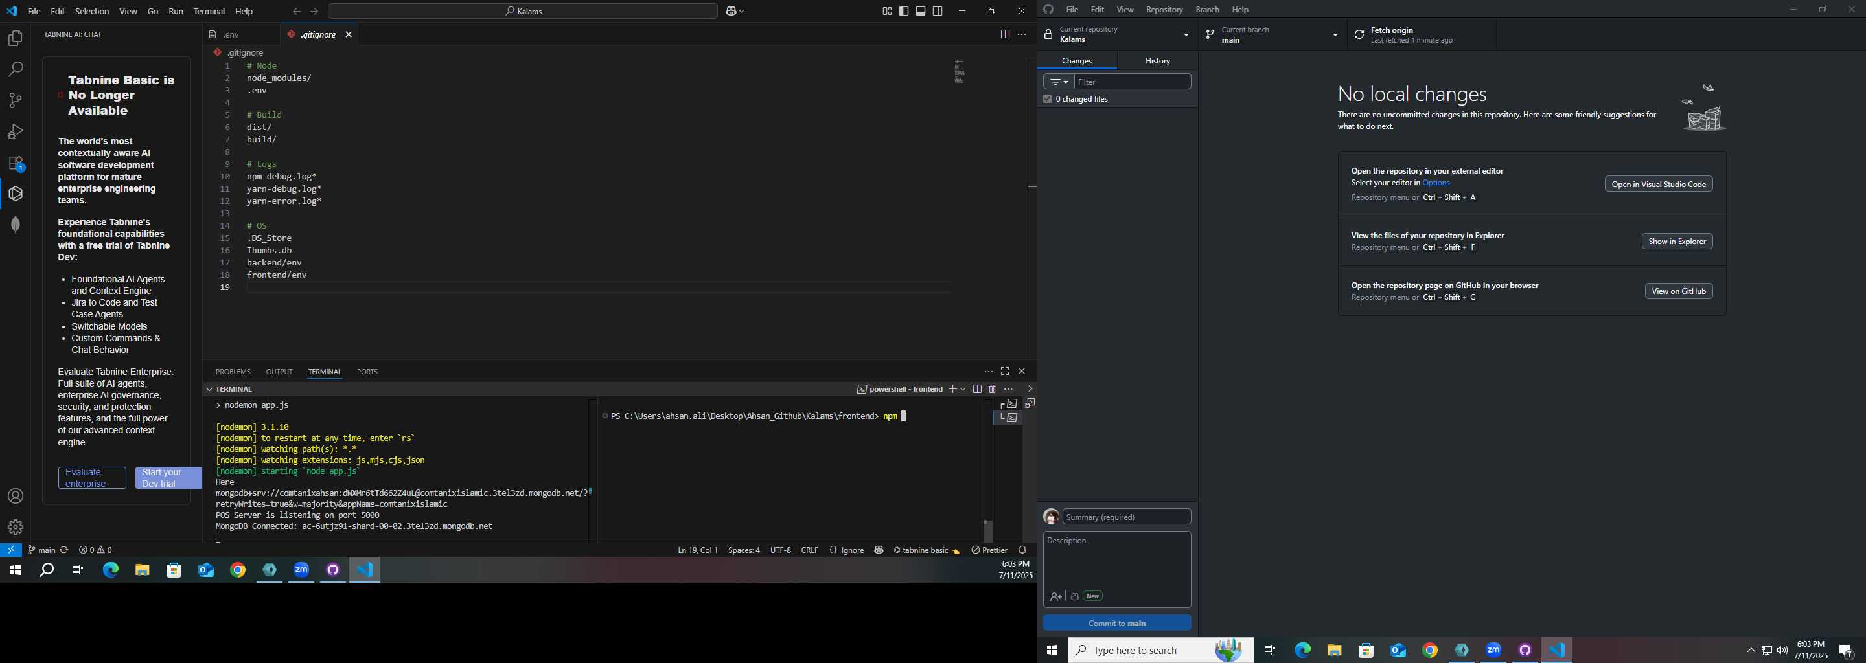Click the remote window indicator in status bar
This screenshot has height=663, width=1866.
click(x=11, y=550)
